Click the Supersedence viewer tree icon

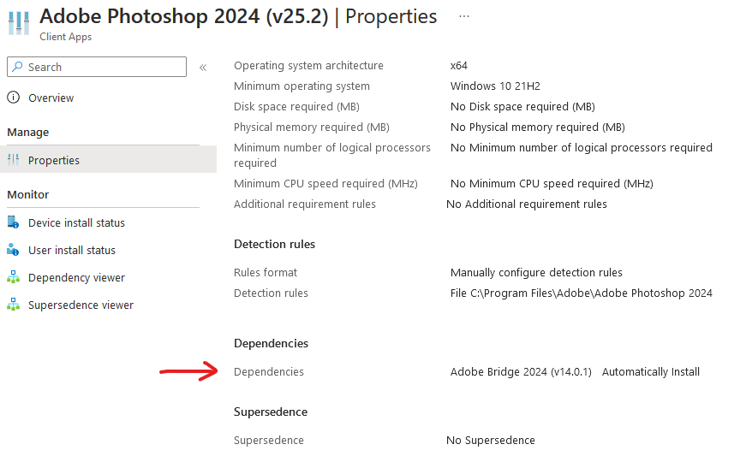[x=14, y=305]
